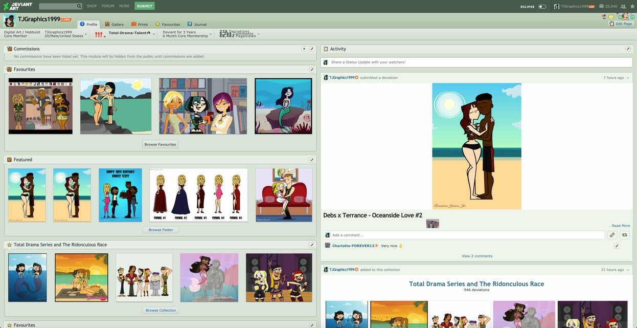Expand the TJGraphics1999 location details dropdown

pos(86,34)
